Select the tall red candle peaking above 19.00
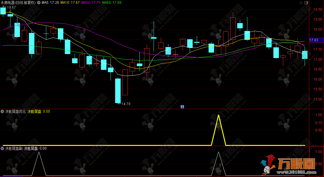Screen dimensions: 324x177 click(x=233, y=29)
